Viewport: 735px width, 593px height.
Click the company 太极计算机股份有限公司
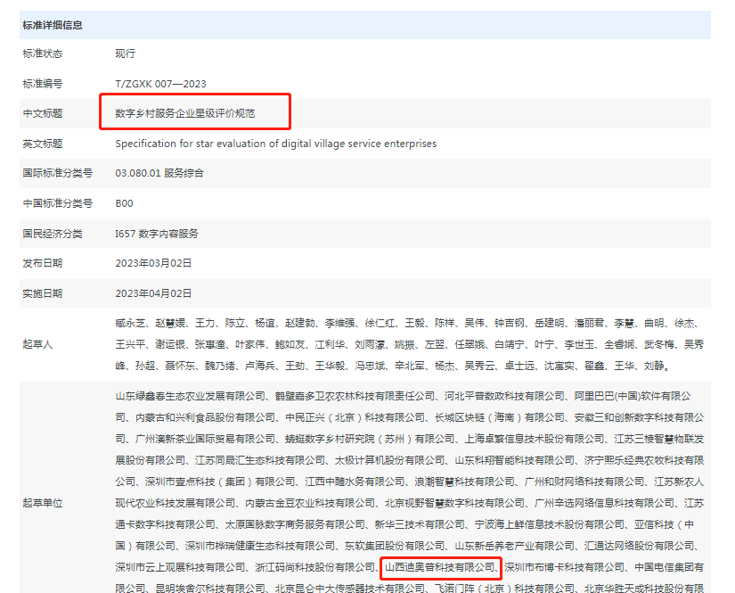390,461
